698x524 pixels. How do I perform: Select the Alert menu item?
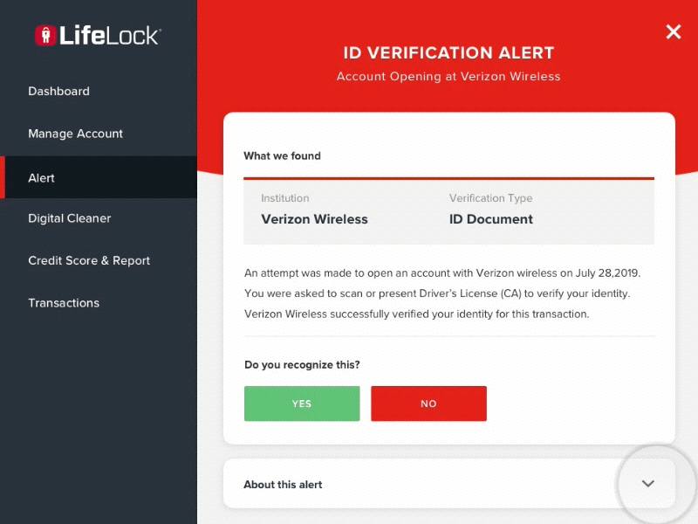[99, 177]
